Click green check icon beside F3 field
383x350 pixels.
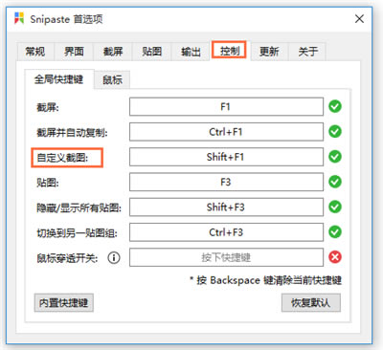(x=335, y=182)
